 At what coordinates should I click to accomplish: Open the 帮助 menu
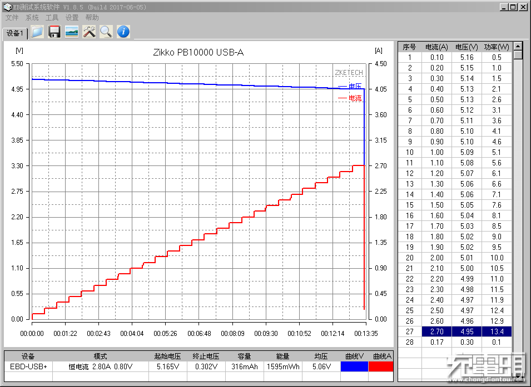[92, 18]
